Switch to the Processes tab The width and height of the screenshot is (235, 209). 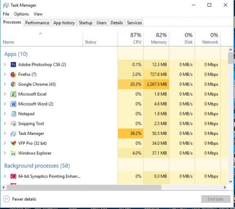pos(12,22)
